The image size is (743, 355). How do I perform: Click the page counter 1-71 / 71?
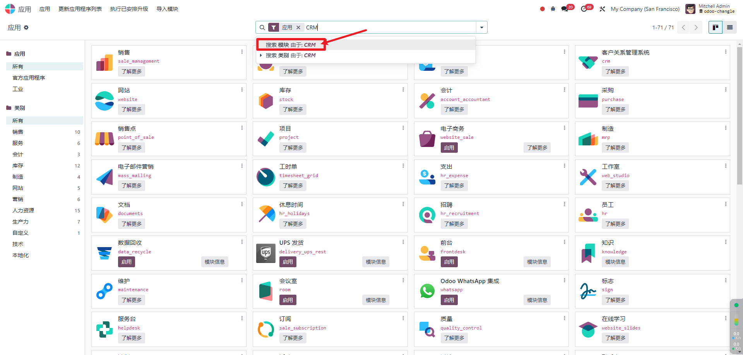[663, 27]
